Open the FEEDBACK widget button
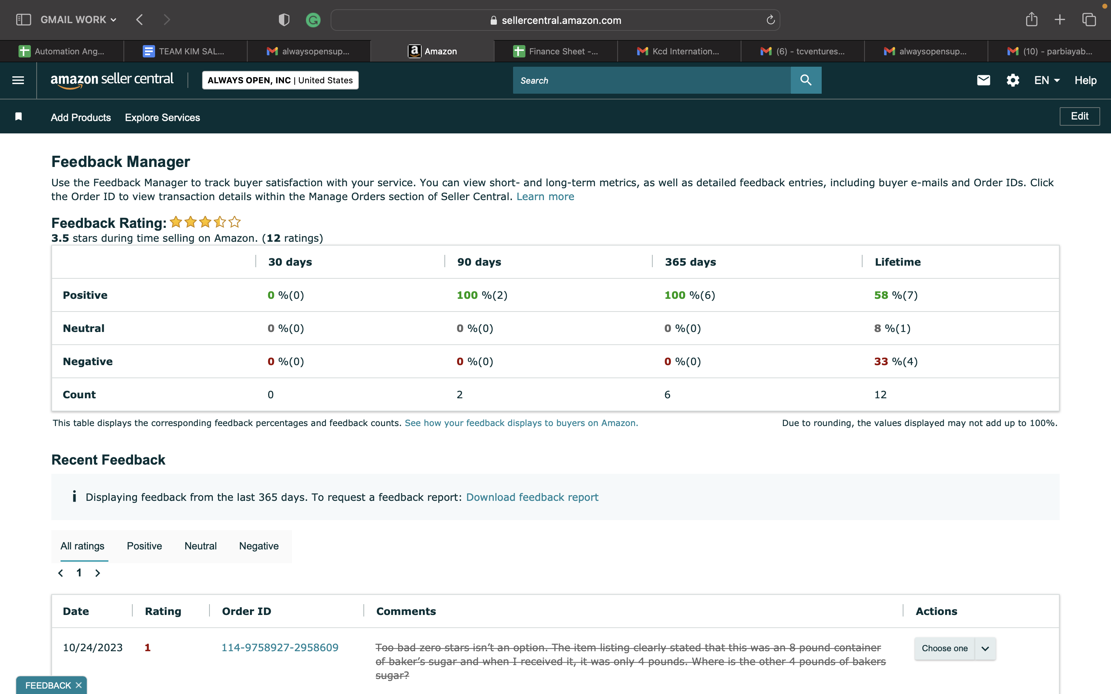1111x694 pixels. 48,685
